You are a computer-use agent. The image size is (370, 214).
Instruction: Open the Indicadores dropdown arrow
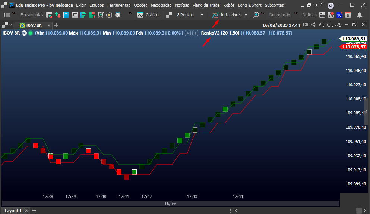pyautogui.click(x=246, y=15)
